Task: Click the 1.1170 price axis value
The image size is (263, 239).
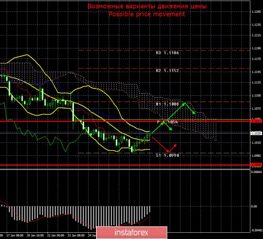Action: point(256,59)
